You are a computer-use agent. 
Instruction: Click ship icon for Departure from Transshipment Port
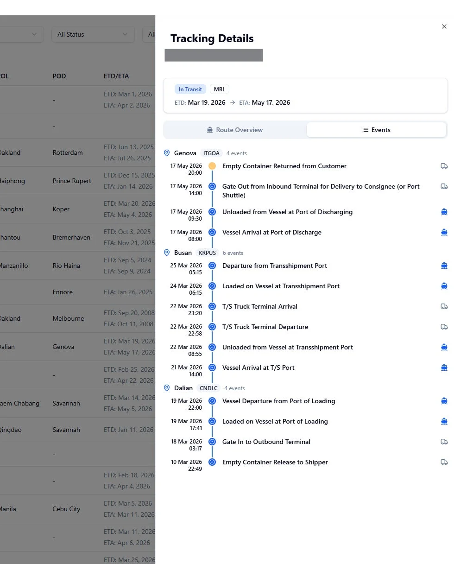444,266
